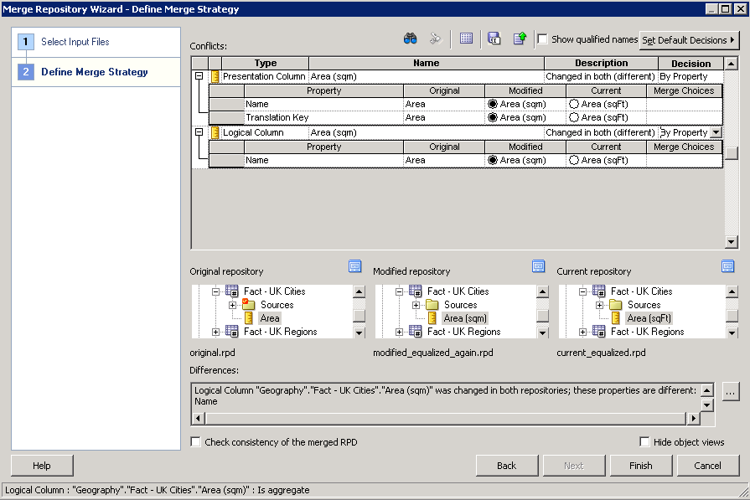Click Differences box horizontal scrollbar track
Screen dimensions: 750x500
coord(445,419)
